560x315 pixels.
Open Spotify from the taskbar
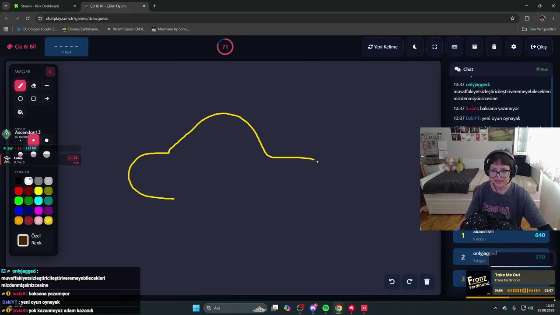tap(325, 308)
